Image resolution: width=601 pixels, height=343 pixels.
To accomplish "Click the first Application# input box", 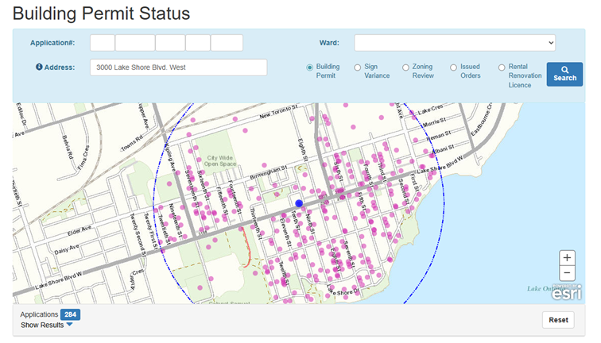I will point(103,43).
